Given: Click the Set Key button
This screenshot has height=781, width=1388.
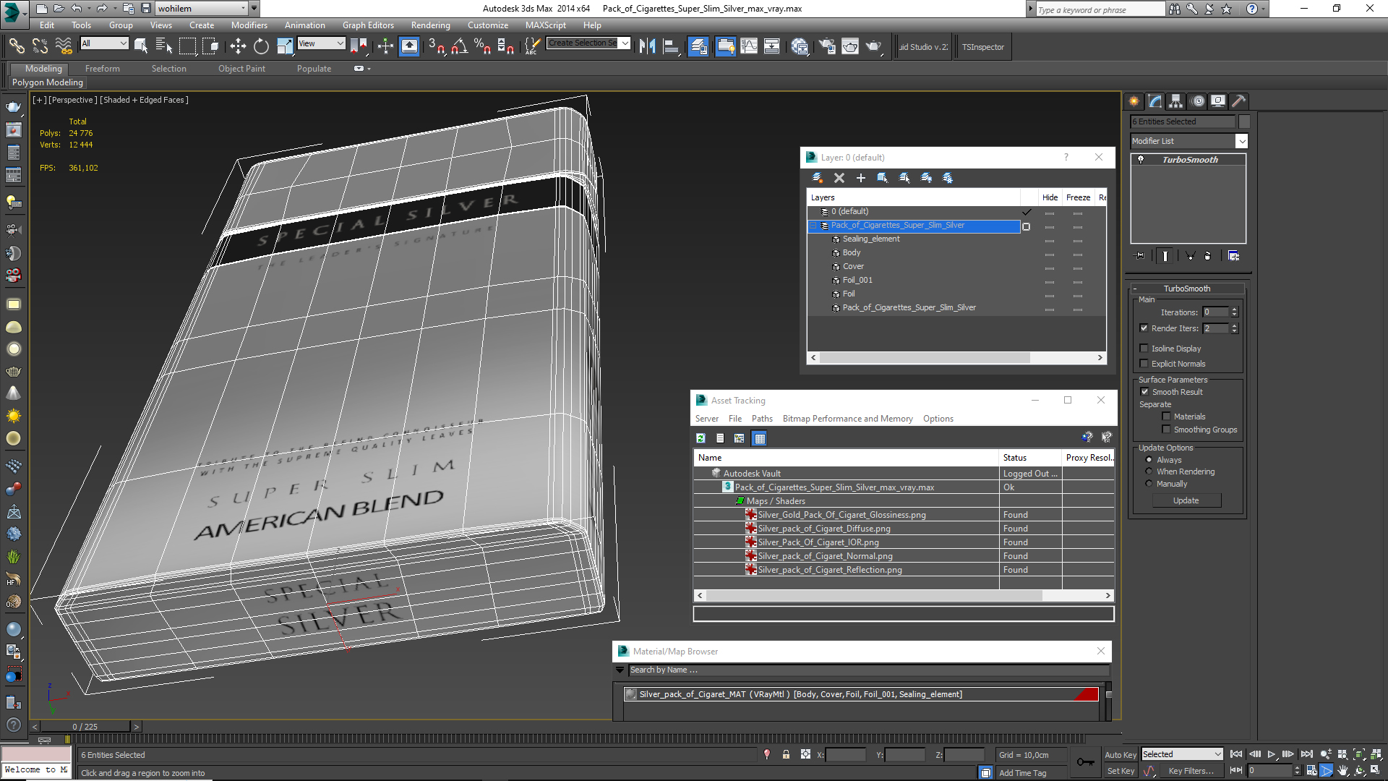Looking at the screenshot, I should coord(1121,771).
